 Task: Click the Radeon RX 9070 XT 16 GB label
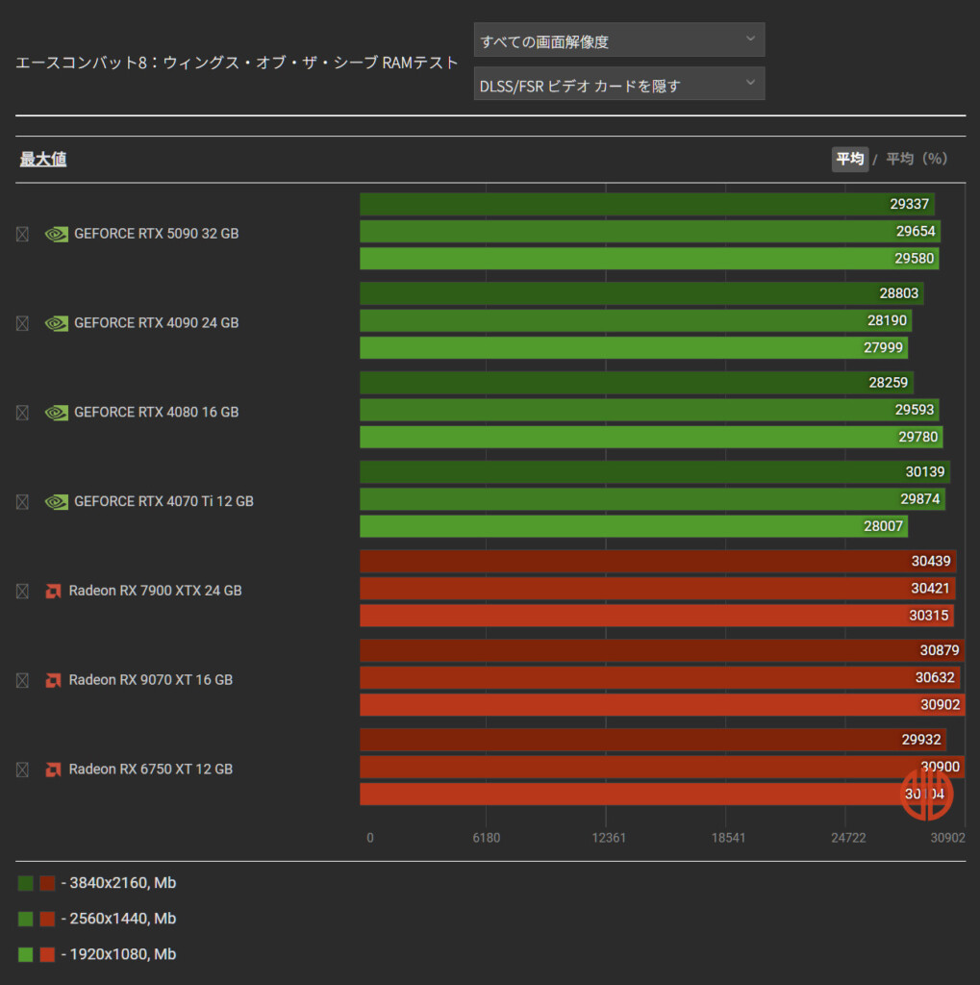tap(151, 680)
